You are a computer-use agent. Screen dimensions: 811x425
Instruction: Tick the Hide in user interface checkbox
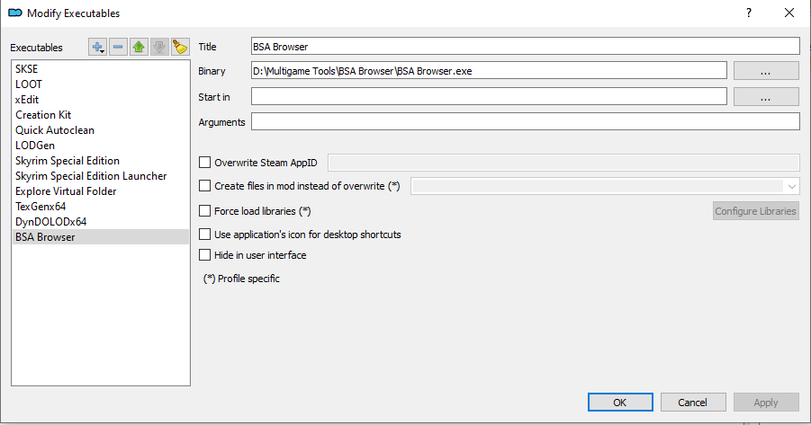click(205, 256)
